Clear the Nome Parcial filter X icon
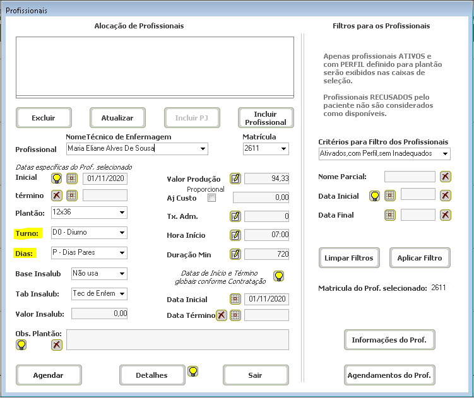Image resolution: width=474 pixels, height=398 pixels. coord(445,177)
